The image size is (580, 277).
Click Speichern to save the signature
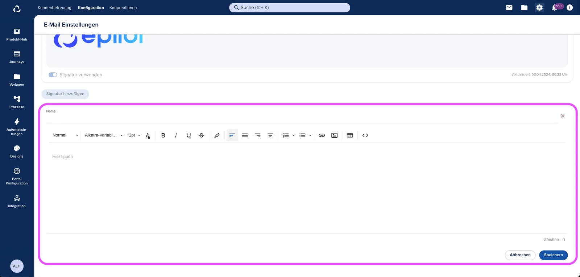pyautogui.click(x=554, y=255)
